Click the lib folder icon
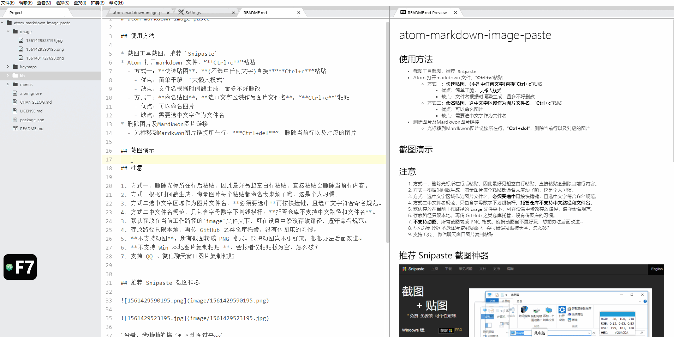The height and width of the screenshot is (337, 674). pyautogui.click(x=15, y=75)
